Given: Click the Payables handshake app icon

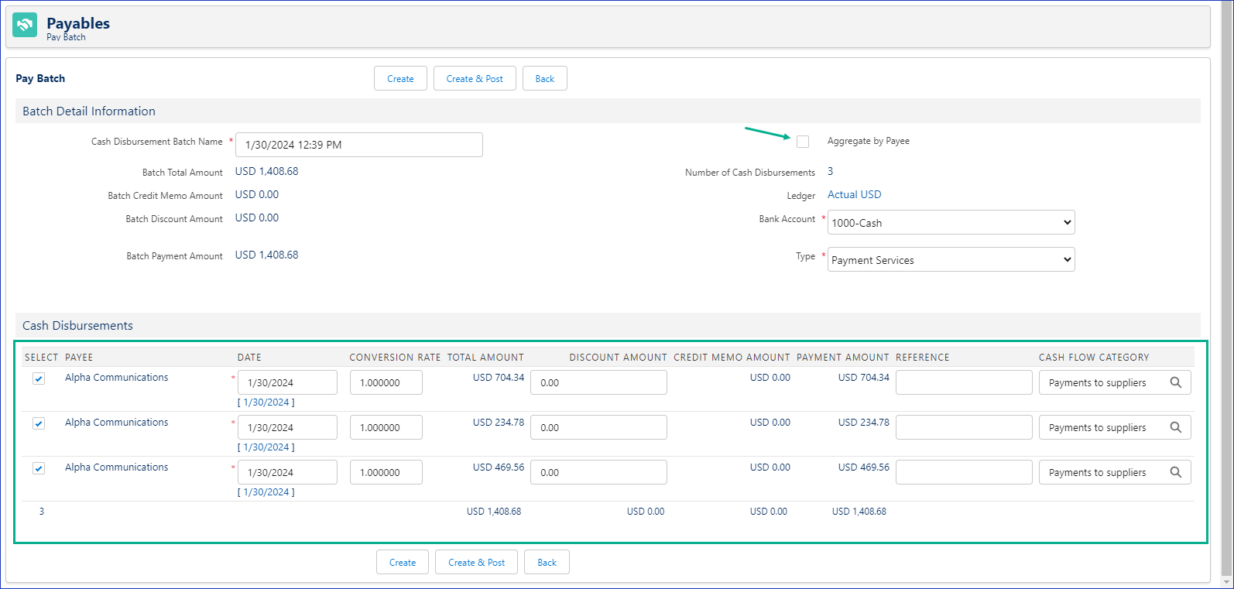Looking at the screenshot, I should pyautogui.click(x=25, y=25).
